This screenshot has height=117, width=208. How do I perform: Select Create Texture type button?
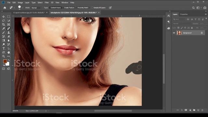[x=69, y=8]
